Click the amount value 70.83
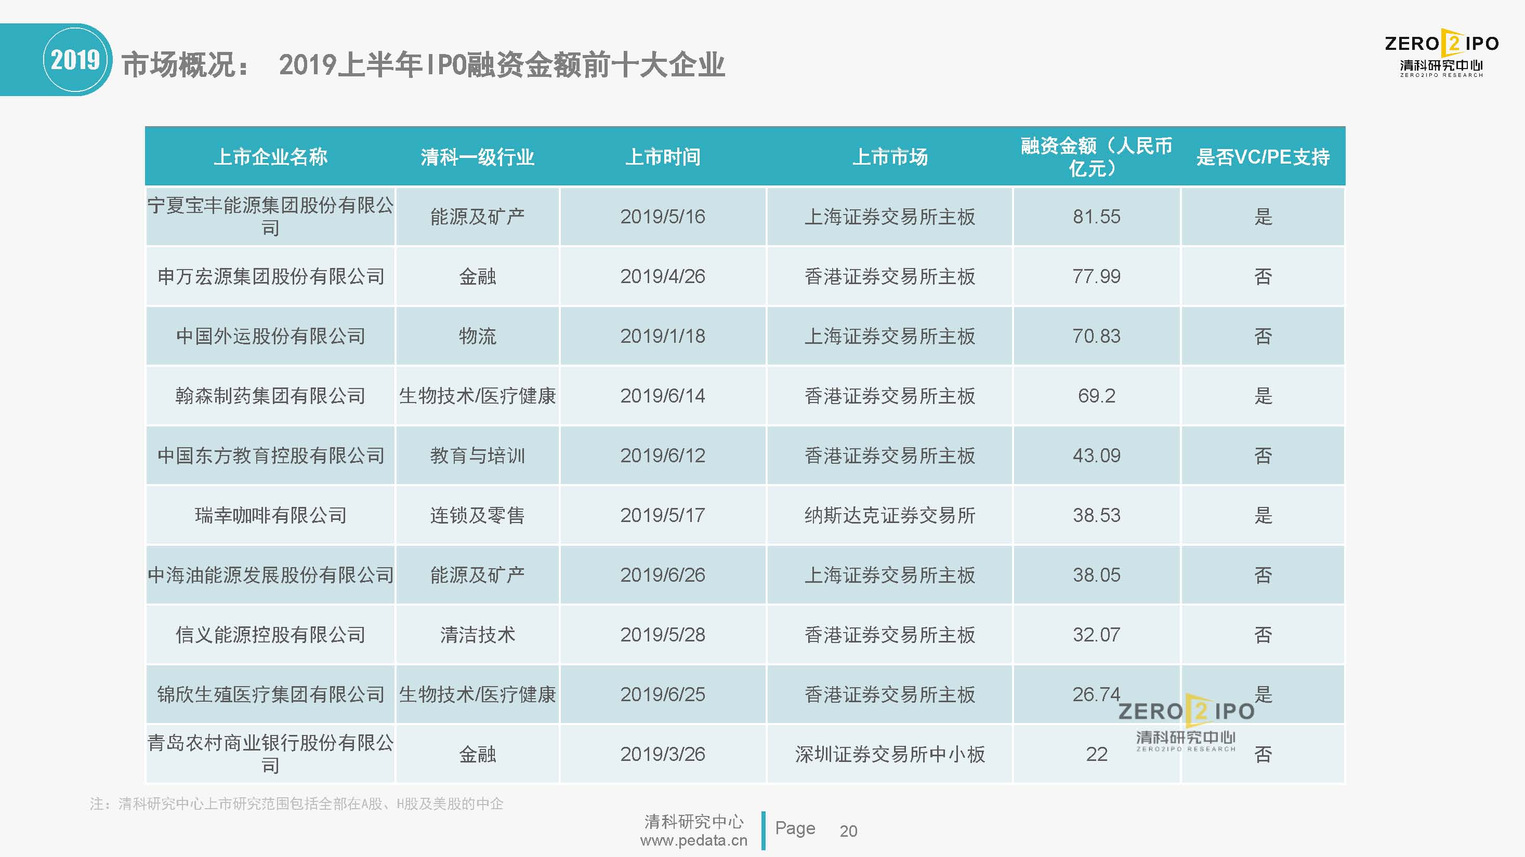This screenshot has height=857, width=1525. tap(1096, 336)
